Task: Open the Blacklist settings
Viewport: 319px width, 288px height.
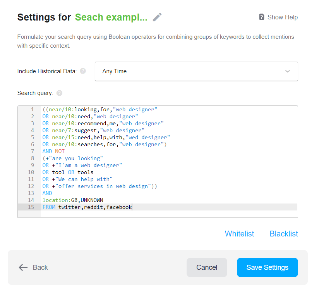Action: (284, 234)
